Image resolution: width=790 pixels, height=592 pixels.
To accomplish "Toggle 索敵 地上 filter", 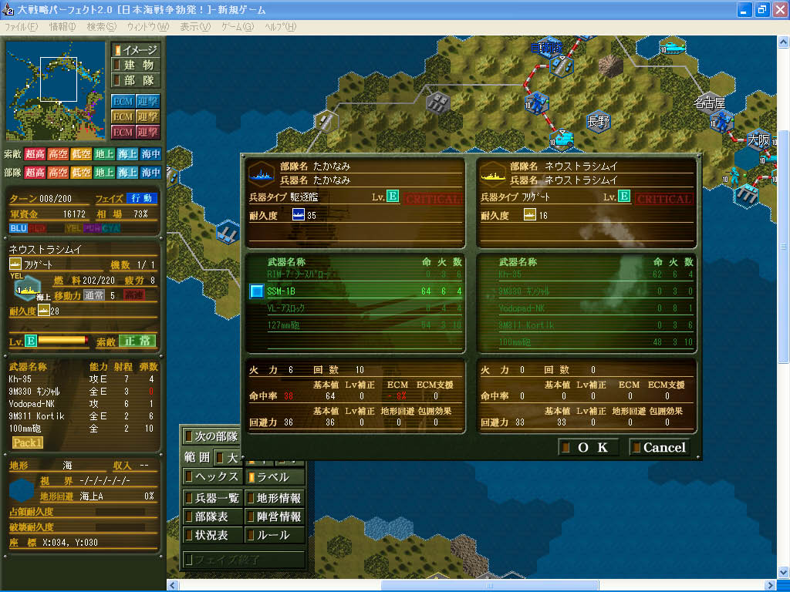I will (104, 154).
